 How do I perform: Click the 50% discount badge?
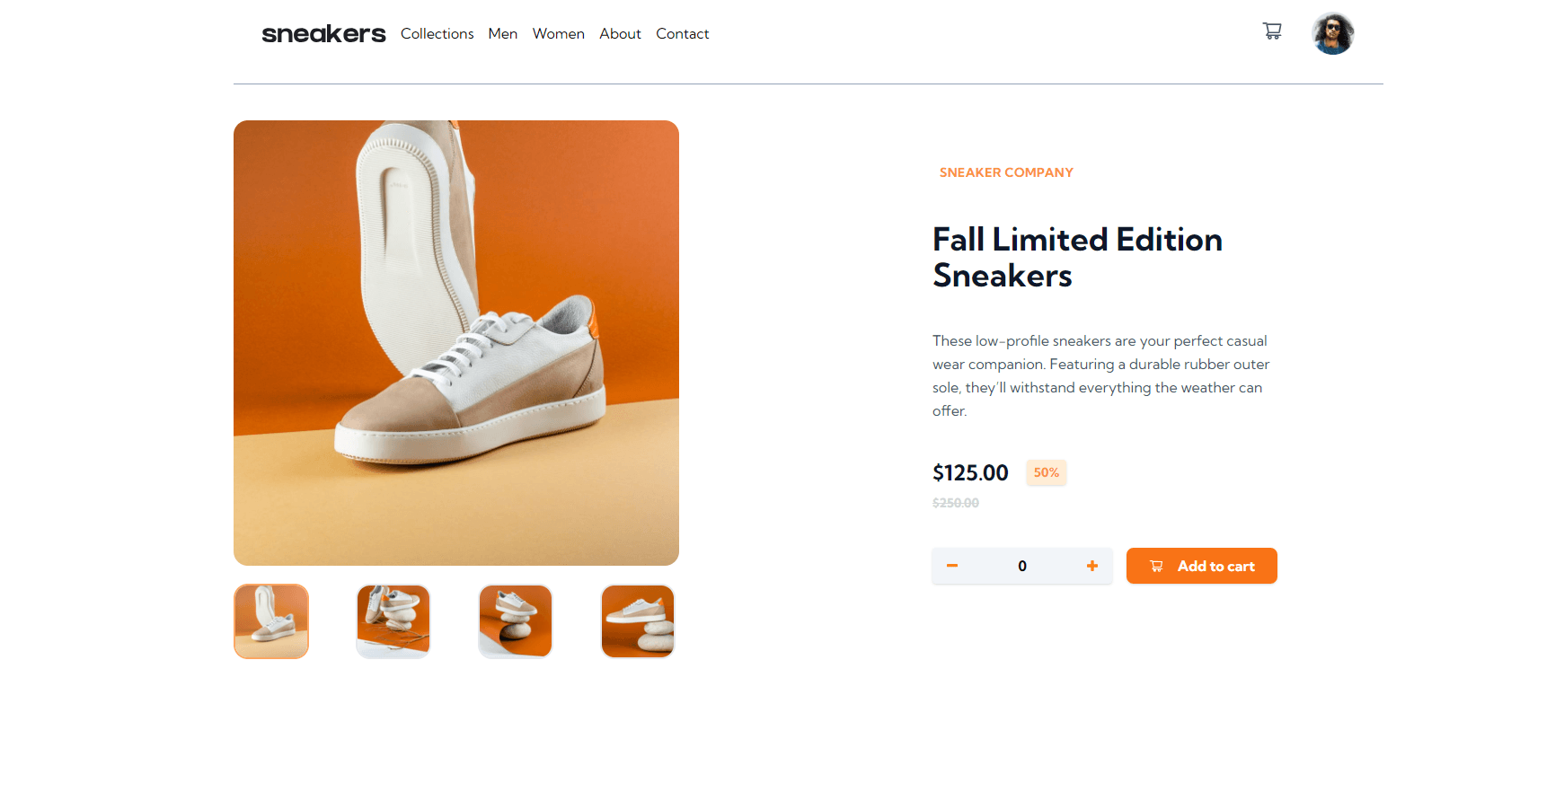coord(1047,472)
